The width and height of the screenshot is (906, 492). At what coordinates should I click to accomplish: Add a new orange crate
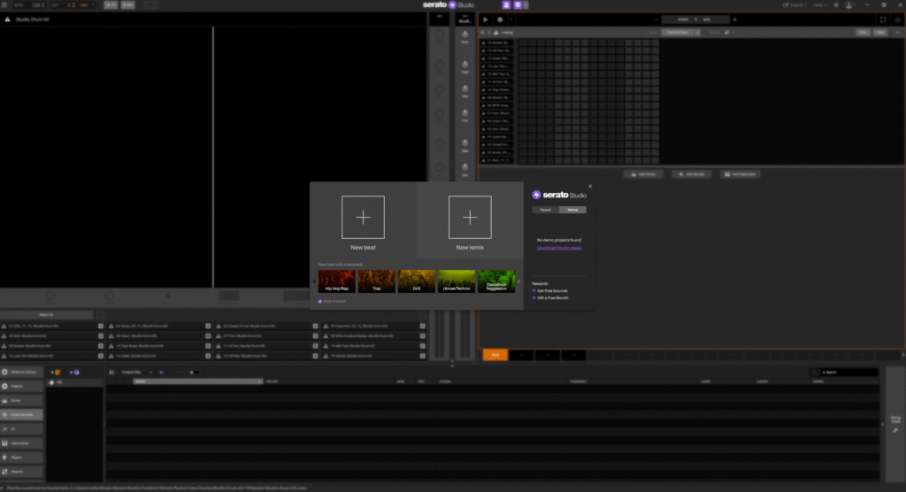(x=56, y=373)
